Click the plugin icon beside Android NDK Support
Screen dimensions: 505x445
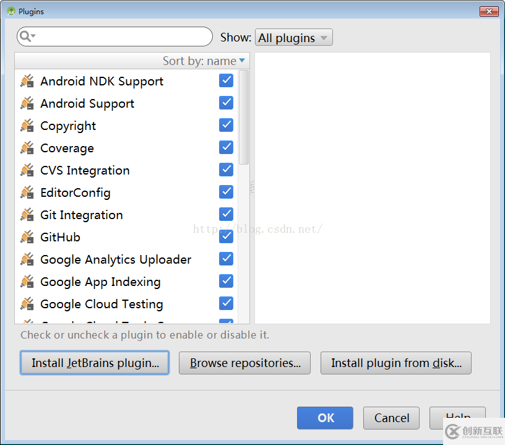(x=27, y=81)
